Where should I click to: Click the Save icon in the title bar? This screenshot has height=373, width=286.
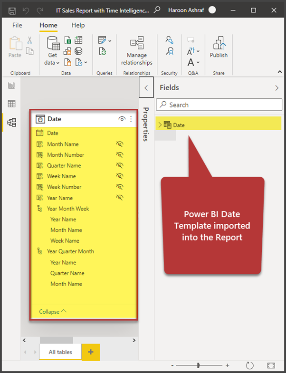tap(12, 11)
